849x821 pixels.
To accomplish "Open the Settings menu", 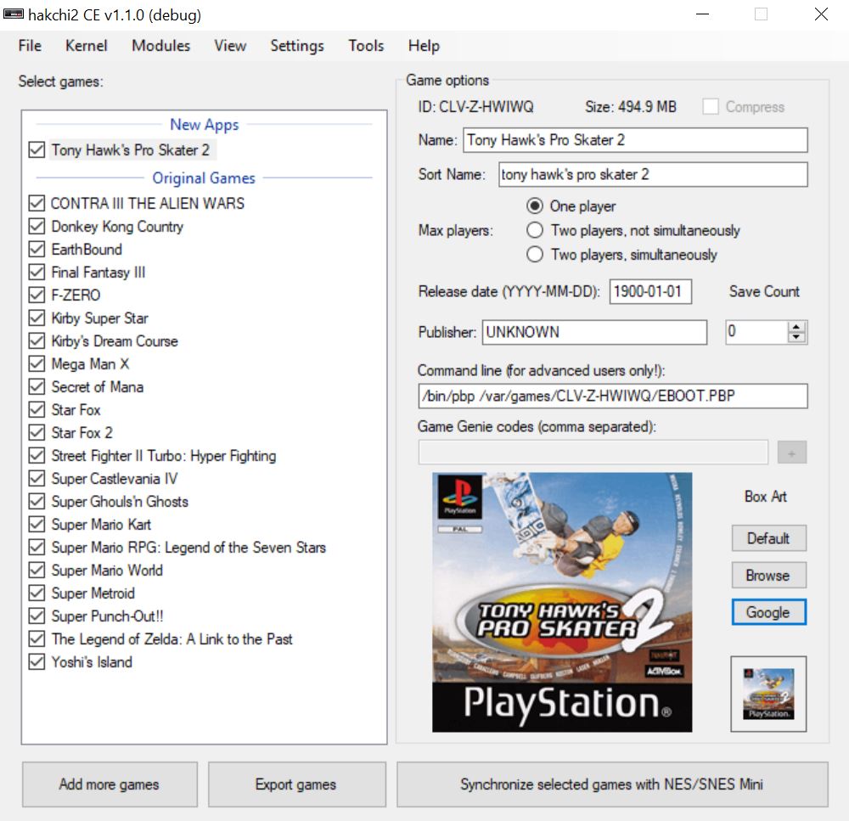I will (297, 46).
